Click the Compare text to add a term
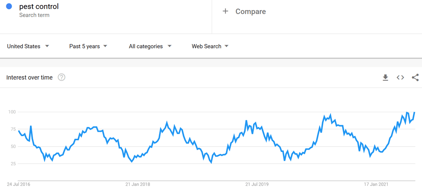The height and width of the screenshot is (190, 422). (x=251, y=12)
